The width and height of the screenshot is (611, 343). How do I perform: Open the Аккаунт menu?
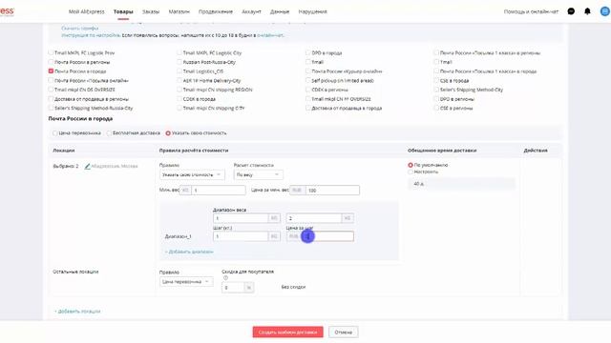(x=251, y=11)
